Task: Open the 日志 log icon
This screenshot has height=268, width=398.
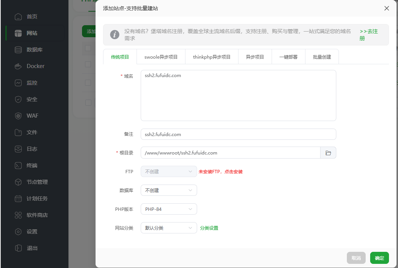Action: [x=18, y=149]
